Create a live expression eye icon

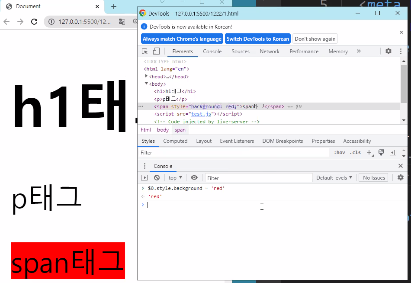pyautogui.click(x=194, y=177)
